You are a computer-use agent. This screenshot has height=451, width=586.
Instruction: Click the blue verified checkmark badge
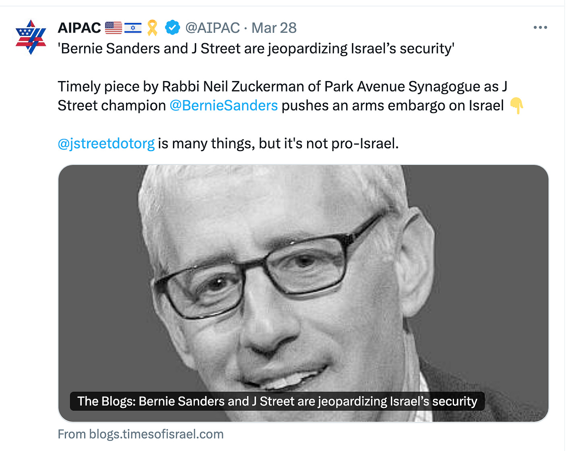pyautogui.click(x=172, y=28)
